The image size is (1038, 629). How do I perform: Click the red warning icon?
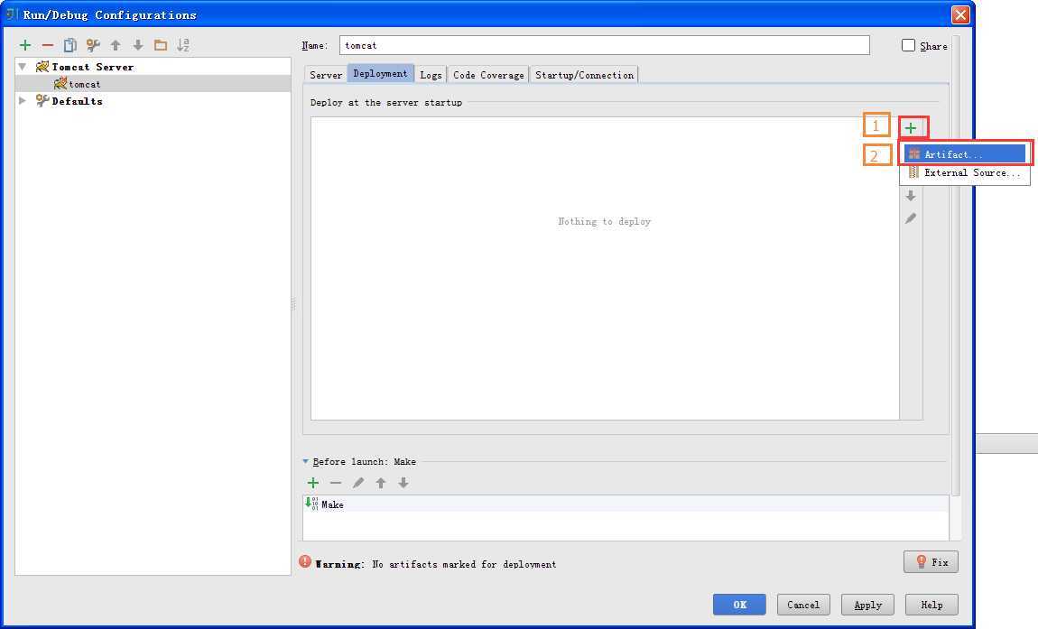coord(304,561)
